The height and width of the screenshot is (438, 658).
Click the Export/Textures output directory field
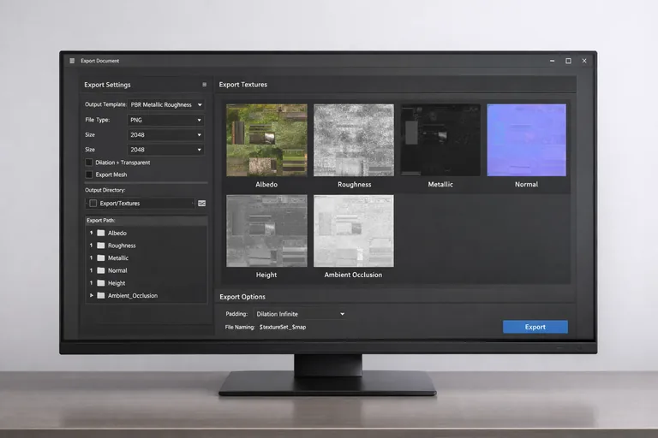(141, 204)
